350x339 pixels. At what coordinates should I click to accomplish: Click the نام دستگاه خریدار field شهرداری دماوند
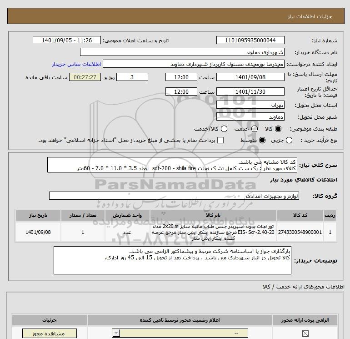tap(182, 52)
